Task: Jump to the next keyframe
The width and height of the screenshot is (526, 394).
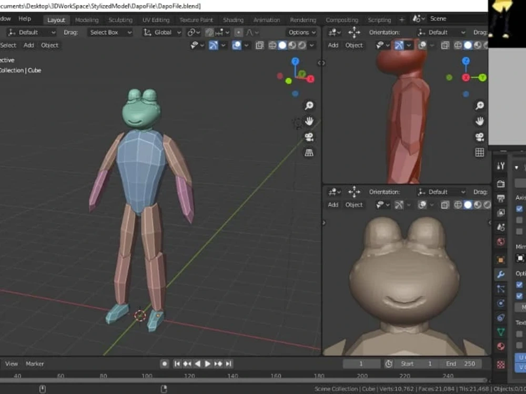Action: pyautogui.click(x=218, y=364)
